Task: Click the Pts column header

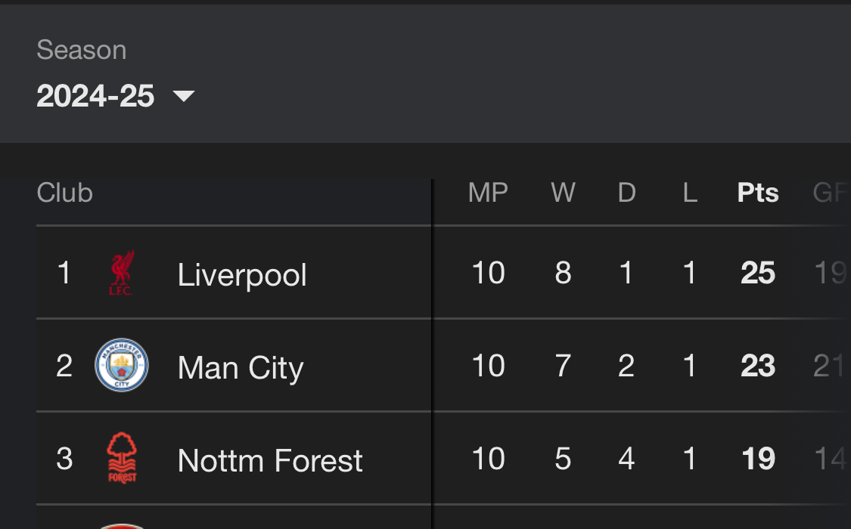Action: (x=758, y=193)
